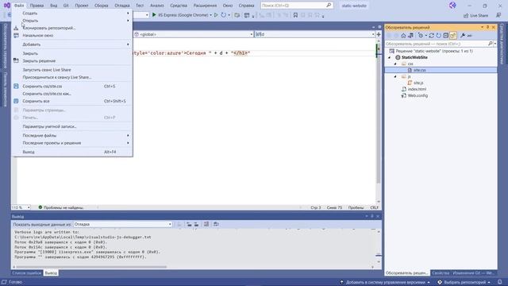Pin the Solution Explorer panel
The height and width of the screenshot is (286, 508).
[x=488, y=27]
